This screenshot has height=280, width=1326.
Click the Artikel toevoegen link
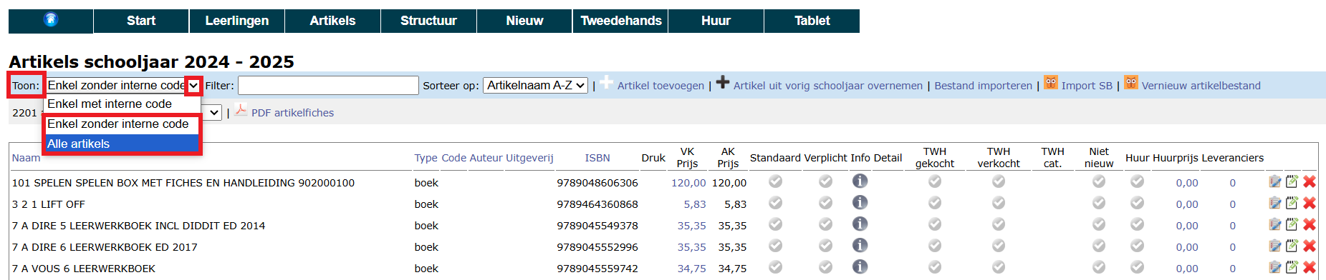click(x=660, y=86)
